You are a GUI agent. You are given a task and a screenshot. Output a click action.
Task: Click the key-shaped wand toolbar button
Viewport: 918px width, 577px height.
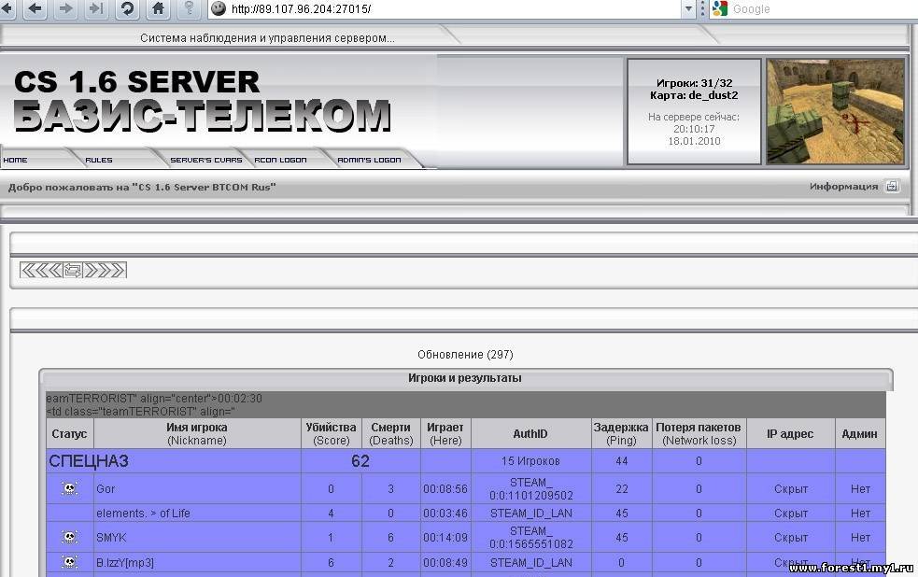(x=189, y=8)
